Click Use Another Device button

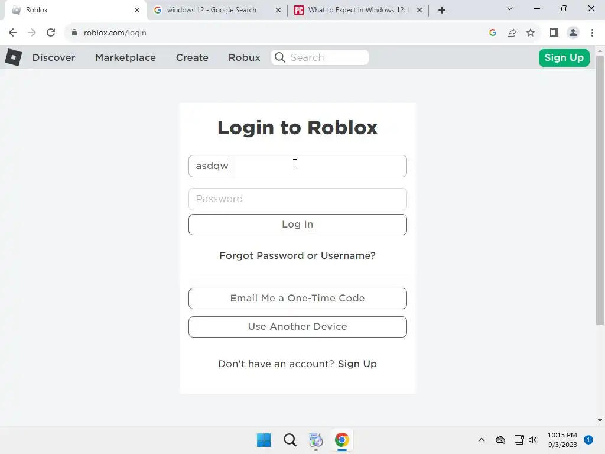298,326
